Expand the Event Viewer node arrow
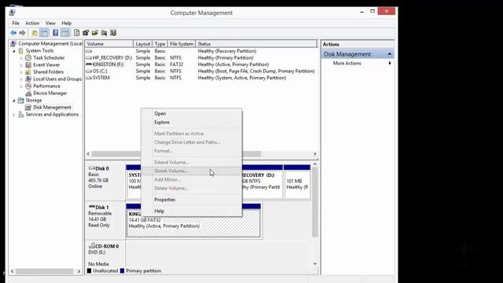This screenshot has height=283, width=503. click(21, 65)
